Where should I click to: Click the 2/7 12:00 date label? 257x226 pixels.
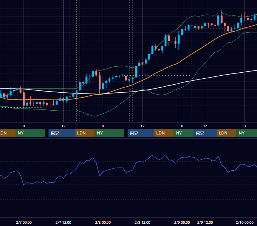pos(63,222)
